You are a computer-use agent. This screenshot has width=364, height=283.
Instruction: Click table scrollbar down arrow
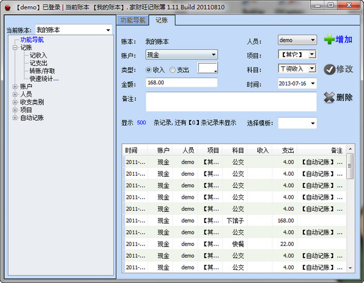(x=350, y=268)
